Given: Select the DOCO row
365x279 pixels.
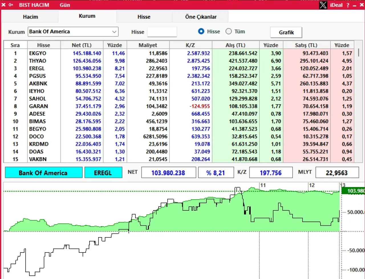Looking at the screenshot, I should click(179, 136).
